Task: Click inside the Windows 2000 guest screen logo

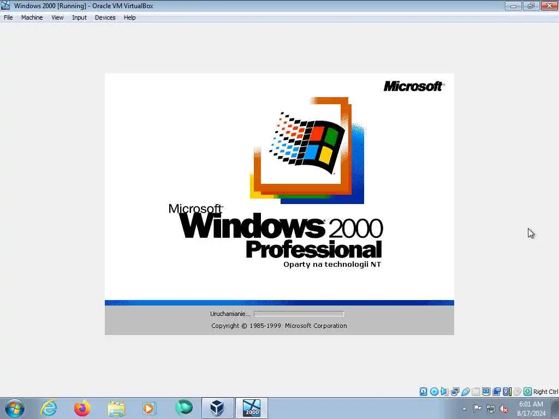Action: click(307, 149)
